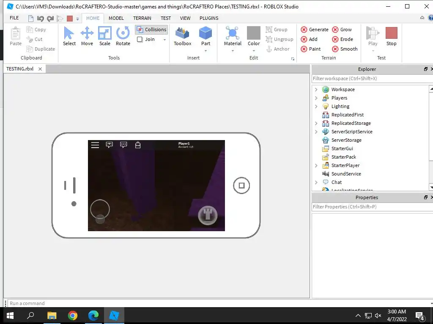
Task: Activate the Move tool
Action: point(87,36)
